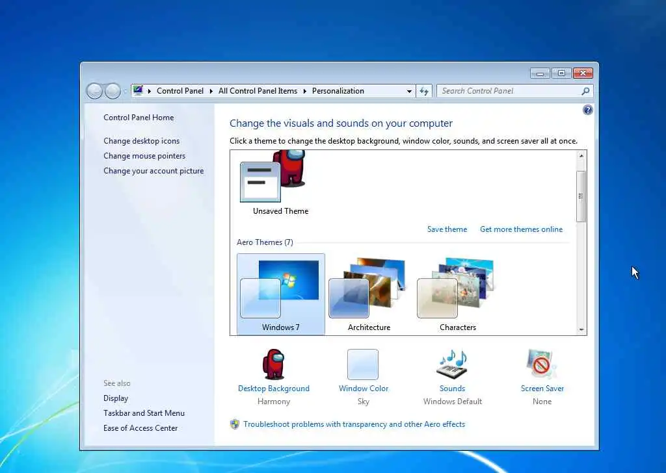
Task: Click the theme list scroll down arrow
Action: (581, 329)
